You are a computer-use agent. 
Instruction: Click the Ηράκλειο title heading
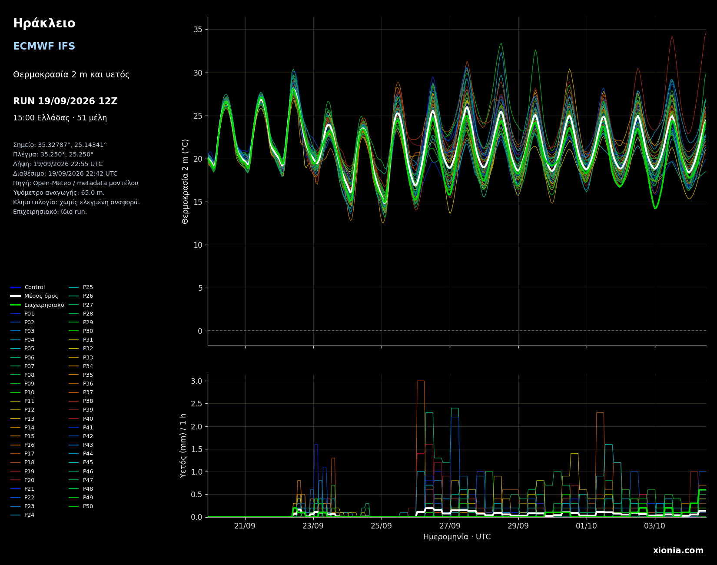[44, 23]
